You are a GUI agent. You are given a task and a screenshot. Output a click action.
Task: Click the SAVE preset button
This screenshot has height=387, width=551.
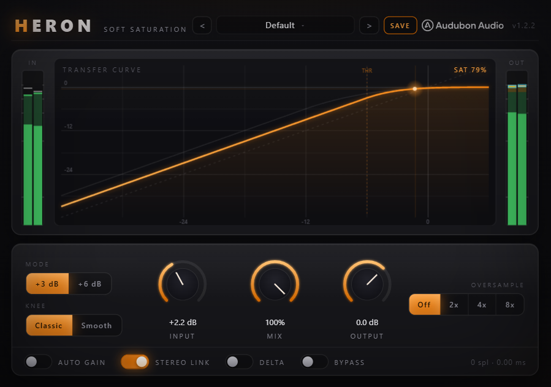click(400, 26)
